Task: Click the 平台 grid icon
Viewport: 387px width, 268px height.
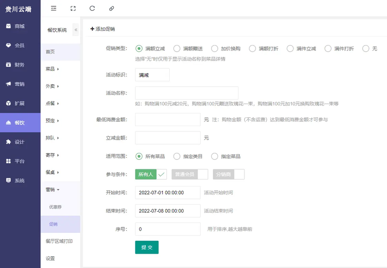Action: tap(9, 161)
